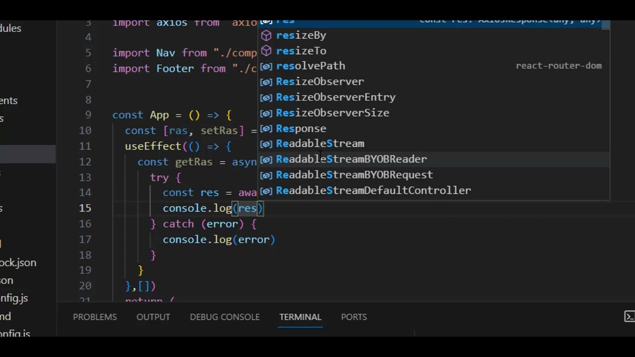
Task: Click 'catch (error)' on line 16
Action: tap(203, 224)
